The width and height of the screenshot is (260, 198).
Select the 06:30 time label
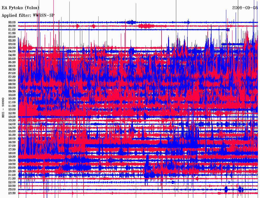pyautogui.click(x=12, y=70)
